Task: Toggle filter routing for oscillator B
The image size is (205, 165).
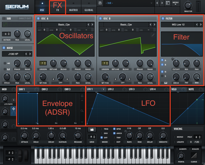Action: [x=162, y=64]
